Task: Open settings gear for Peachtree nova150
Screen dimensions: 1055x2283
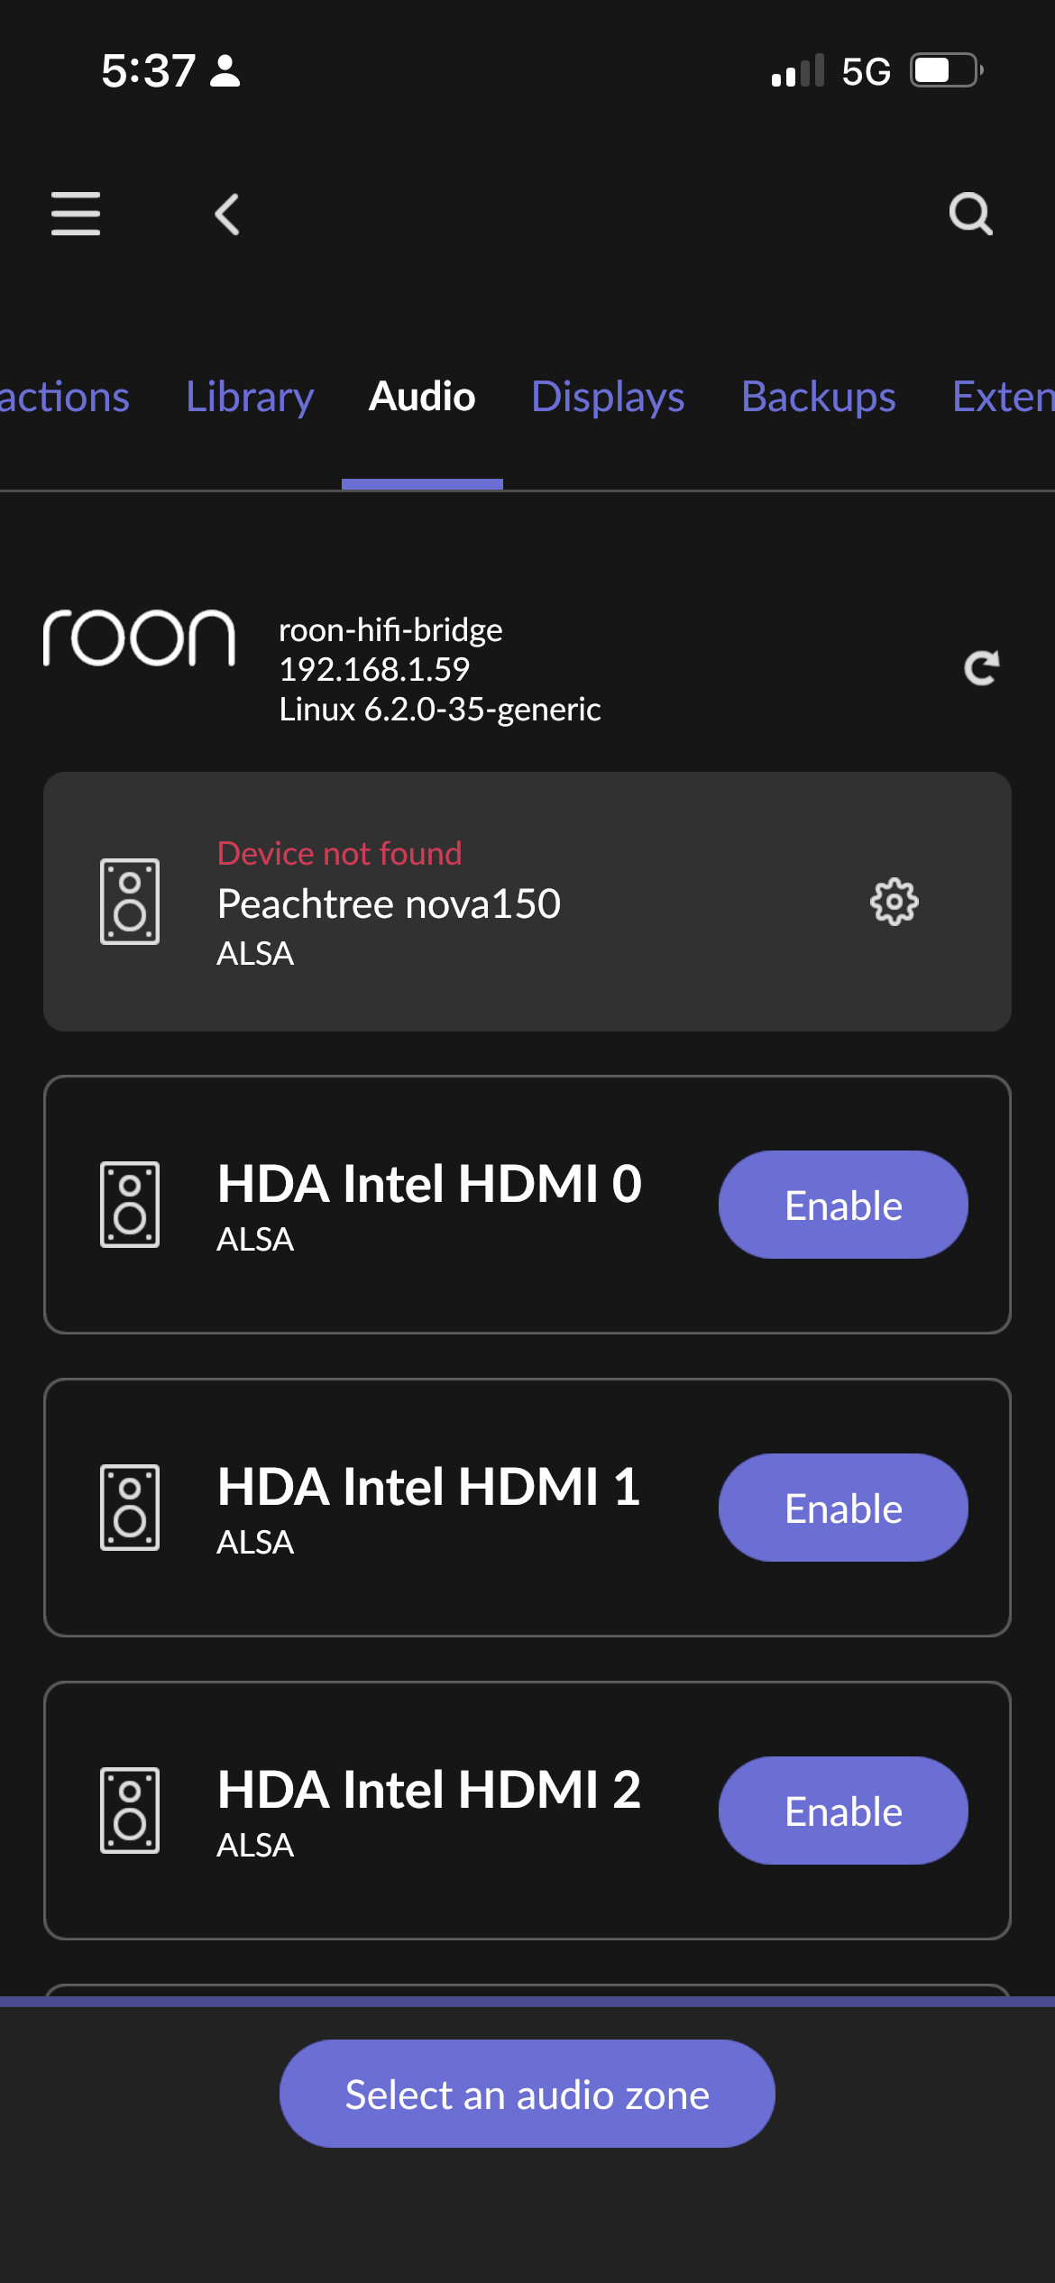Action: coord(894,901)
